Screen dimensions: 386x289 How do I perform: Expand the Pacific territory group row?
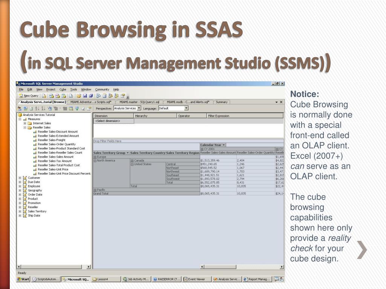(95, 190)
